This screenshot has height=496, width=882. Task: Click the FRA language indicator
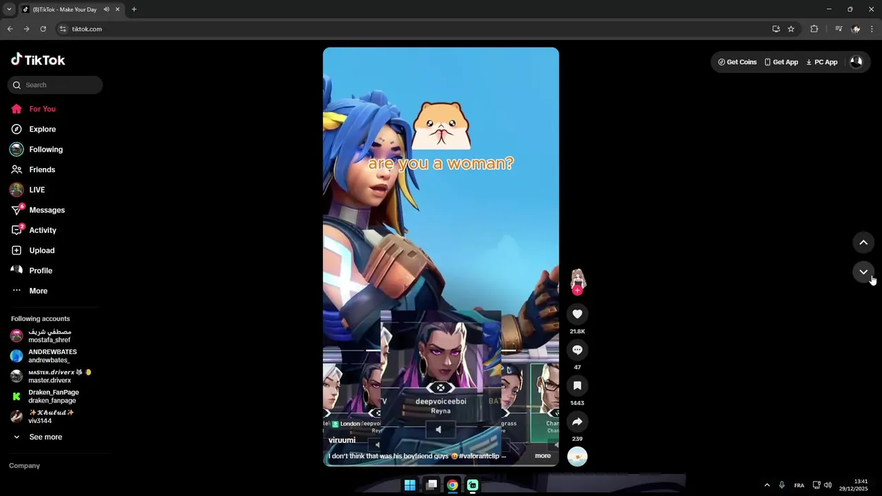click(x=799, y=485)
